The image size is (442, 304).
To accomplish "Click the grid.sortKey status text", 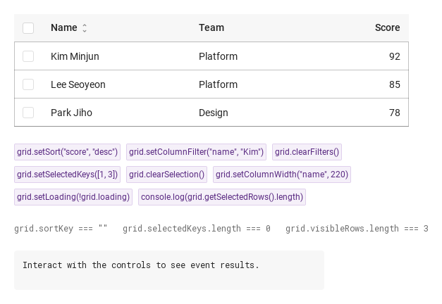I will point(61,229).
